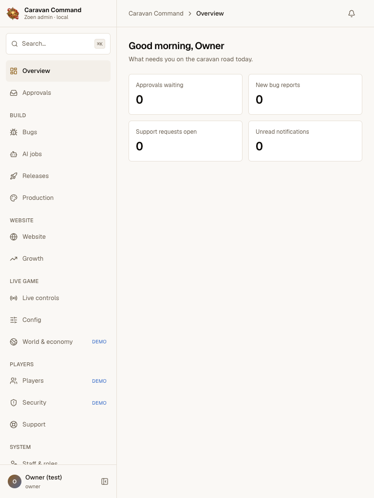The image size is (374, 498).
Task: Click the Players people icon
Action: click(x=14, y=381)
